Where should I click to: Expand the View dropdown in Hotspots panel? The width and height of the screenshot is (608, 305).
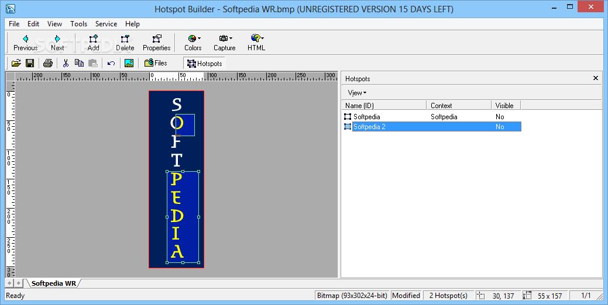click(357, 93)
